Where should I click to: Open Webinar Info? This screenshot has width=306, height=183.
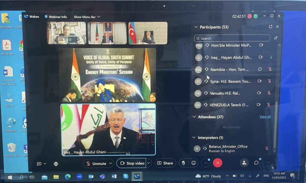(x=56, y=17)
